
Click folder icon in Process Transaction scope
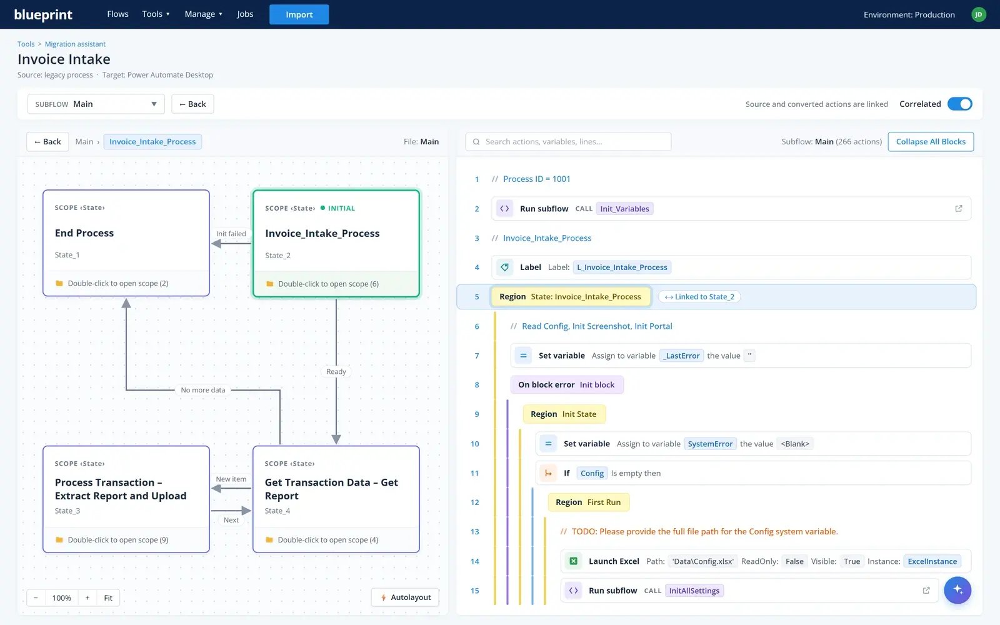click(59, 540)
